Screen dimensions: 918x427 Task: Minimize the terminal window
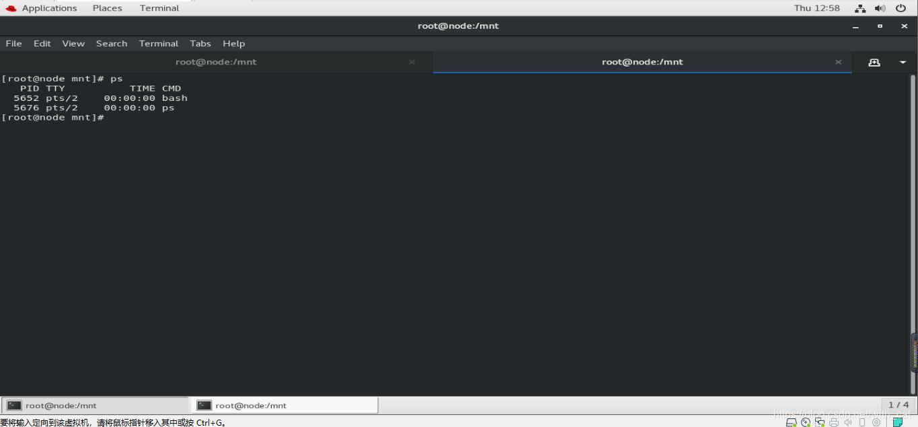tap(856, 26)
